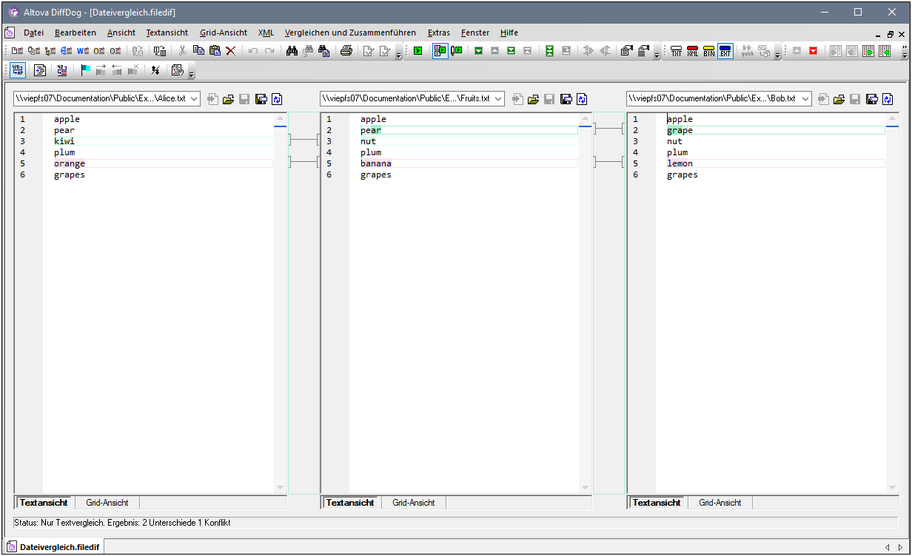
Task: Open the Bob.txt file path dropdown
Action: point(805,98)
